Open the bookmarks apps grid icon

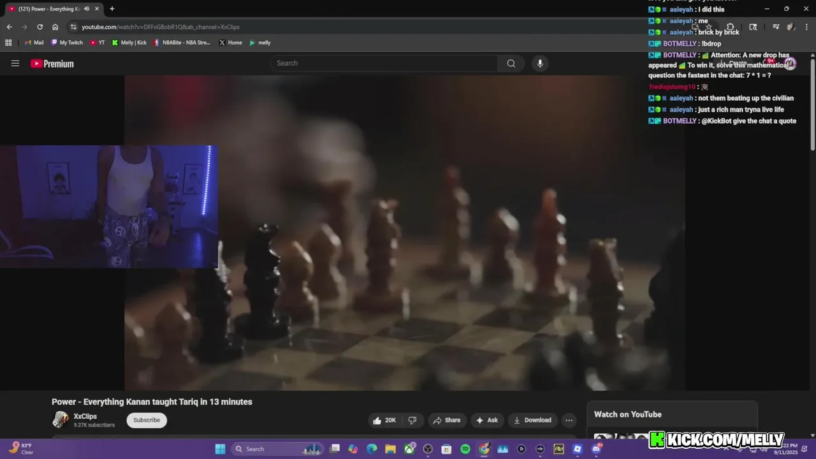[8, 43]
